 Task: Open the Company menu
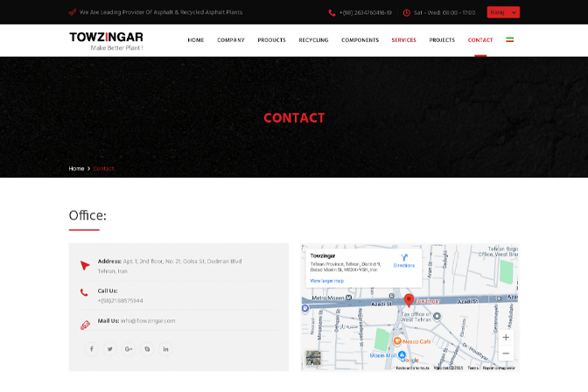(x=231, y=40)
